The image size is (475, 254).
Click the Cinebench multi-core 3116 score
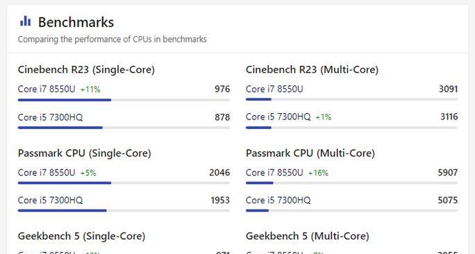click(x=449, y=117)
